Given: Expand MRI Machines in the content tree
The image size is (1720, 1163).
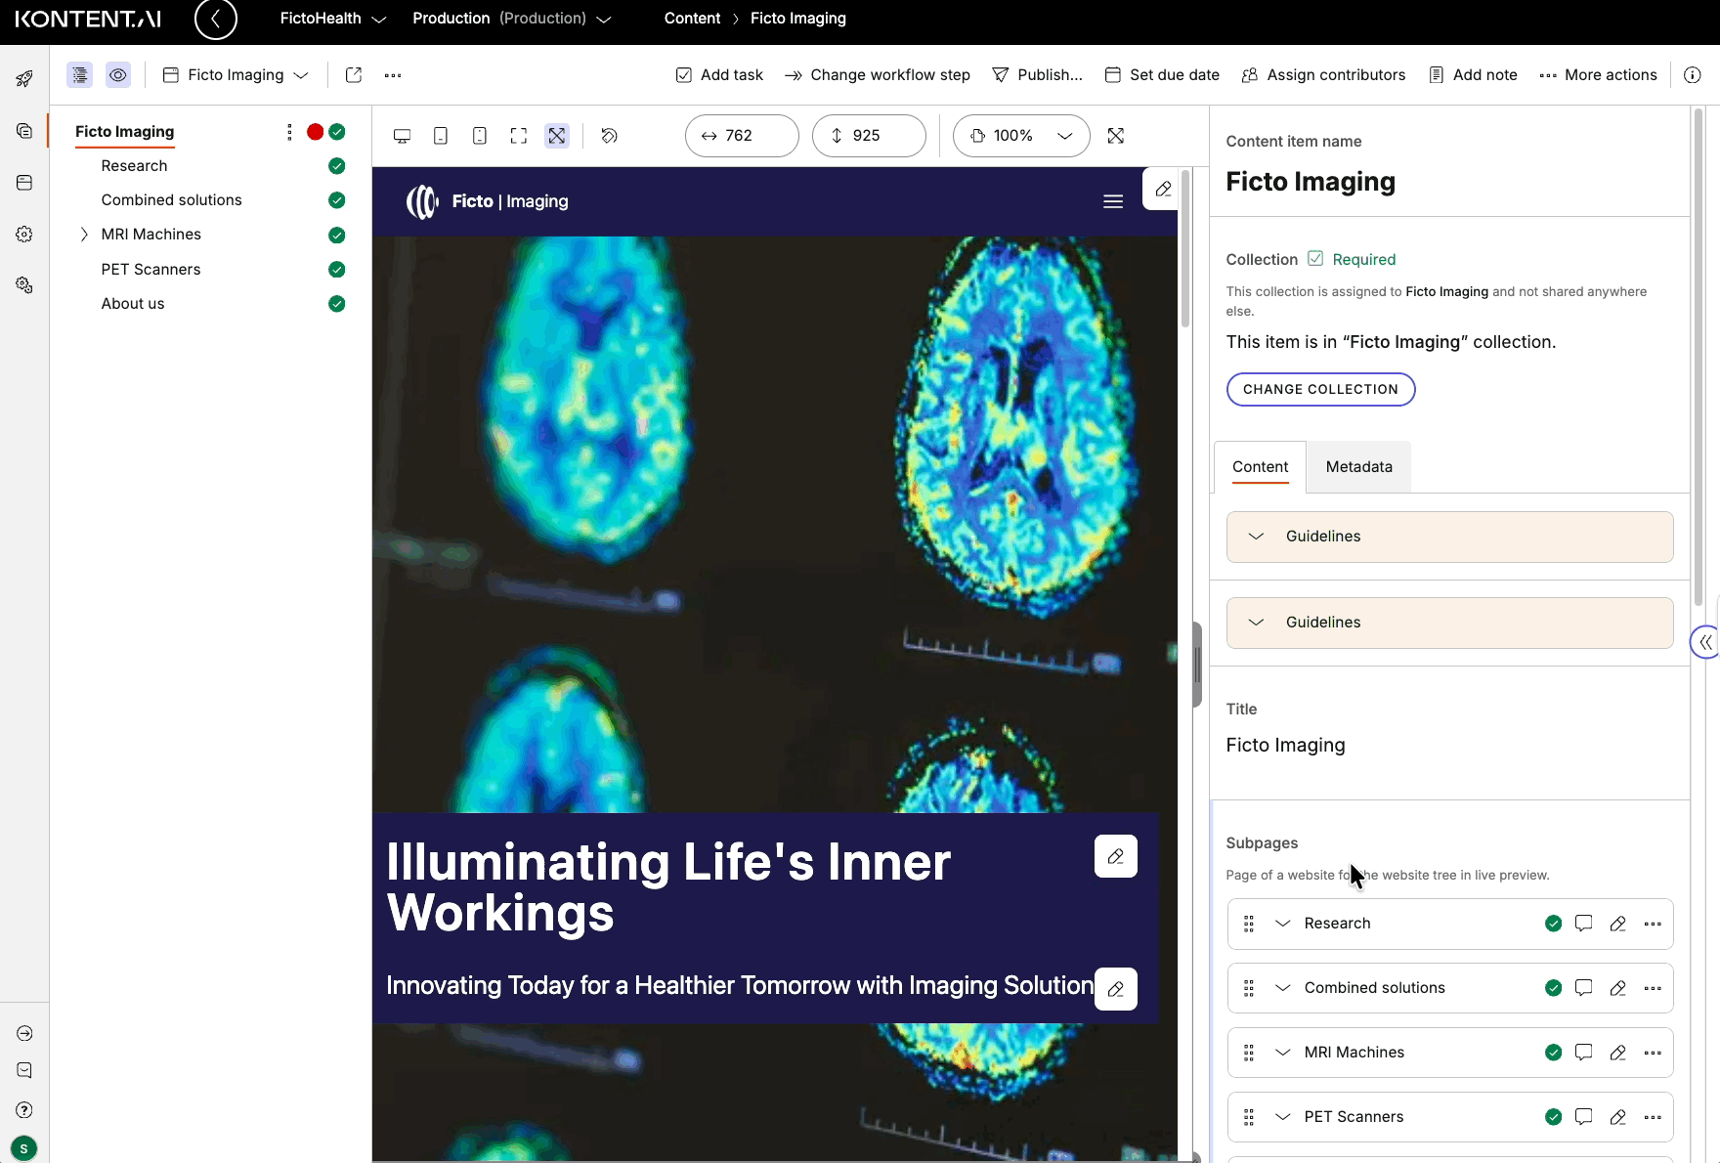Looking at the screenshot, I should pos(84,235).
